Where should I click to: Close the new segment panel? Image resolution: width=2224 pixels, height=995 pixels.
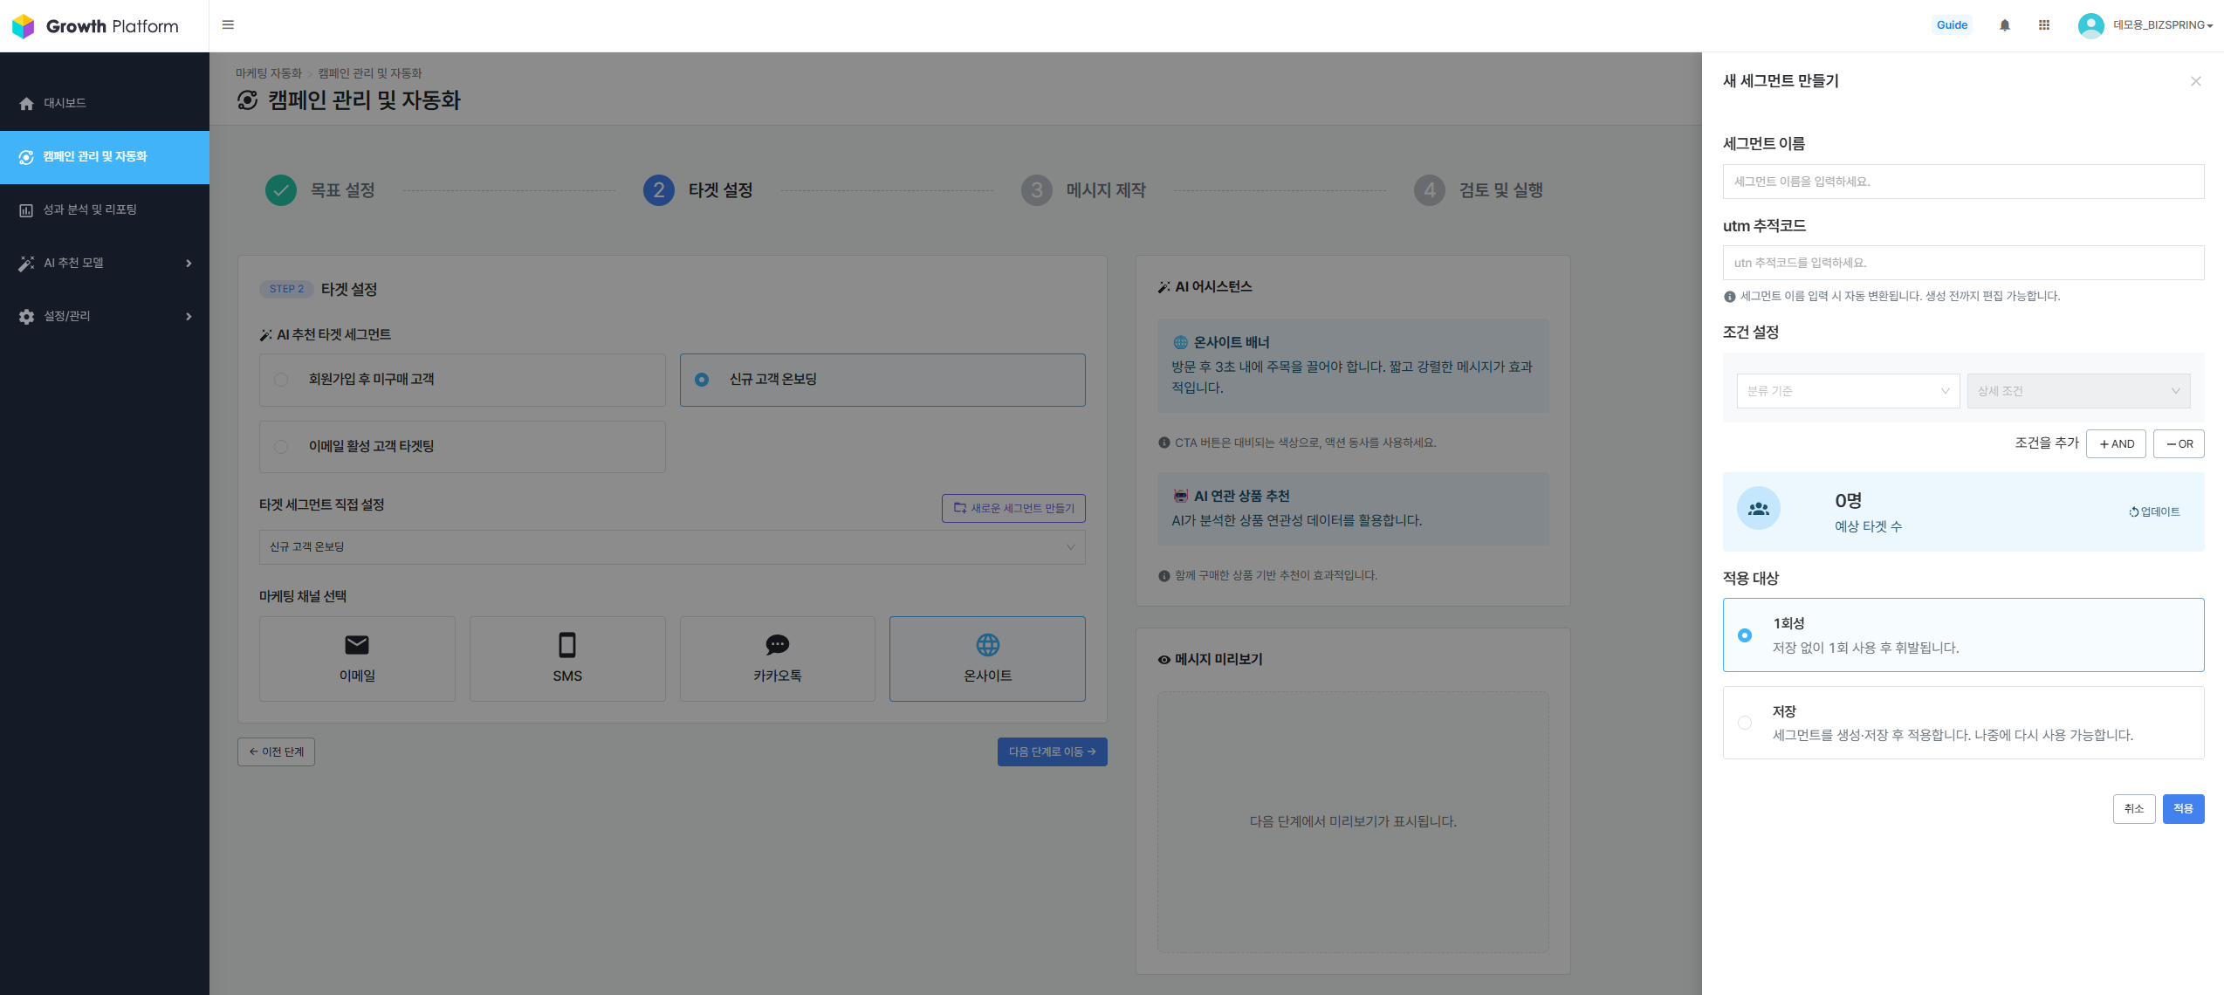2195,81
